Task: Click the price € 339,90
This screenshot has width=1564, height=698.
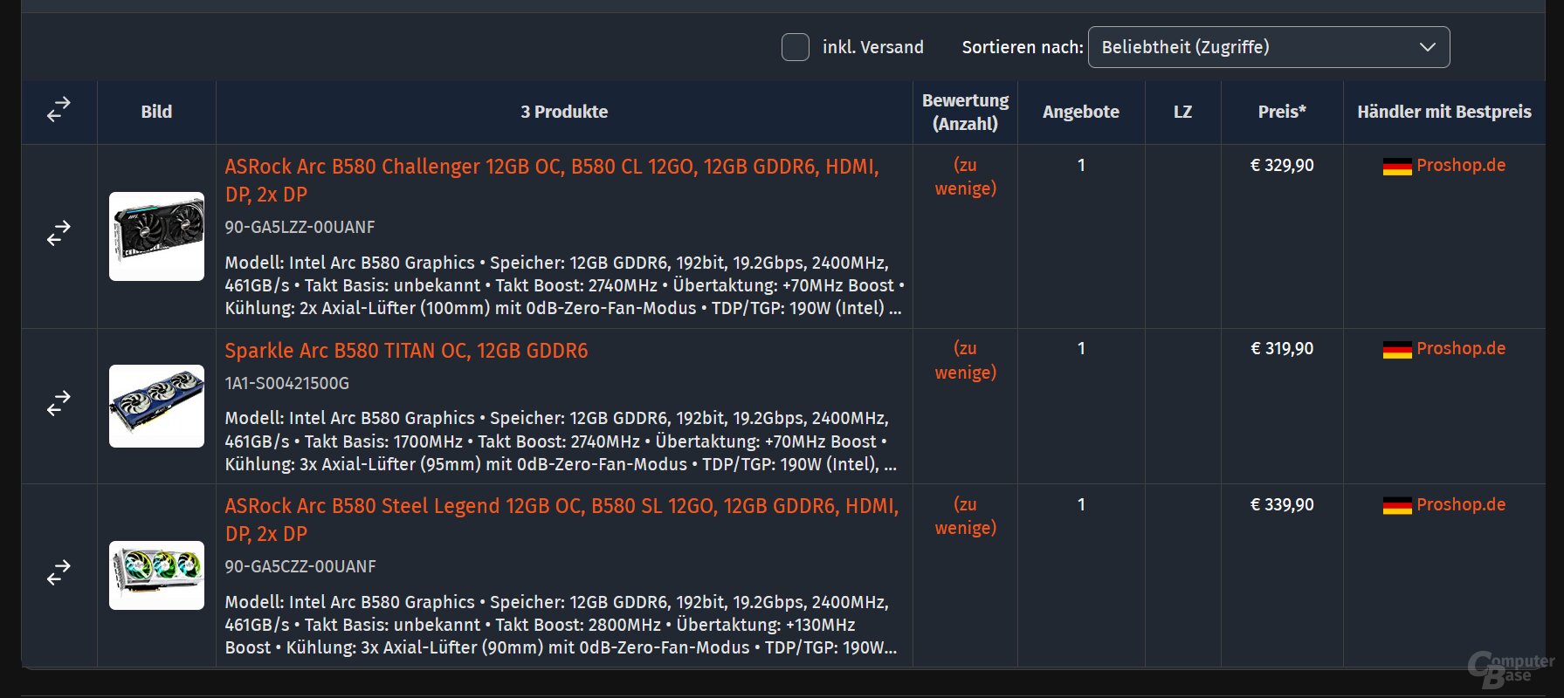Action: (1282, 504)
